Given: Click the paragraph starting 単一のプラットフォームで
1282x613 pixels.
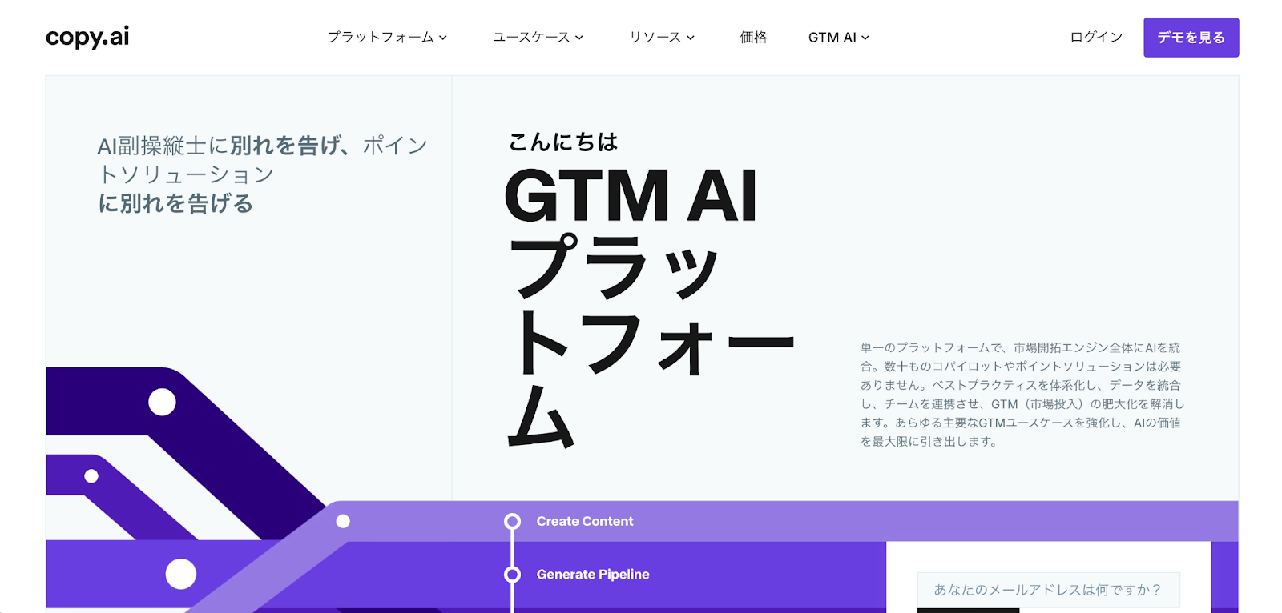Looking at the screenshot, I should tap(1022, 395).
